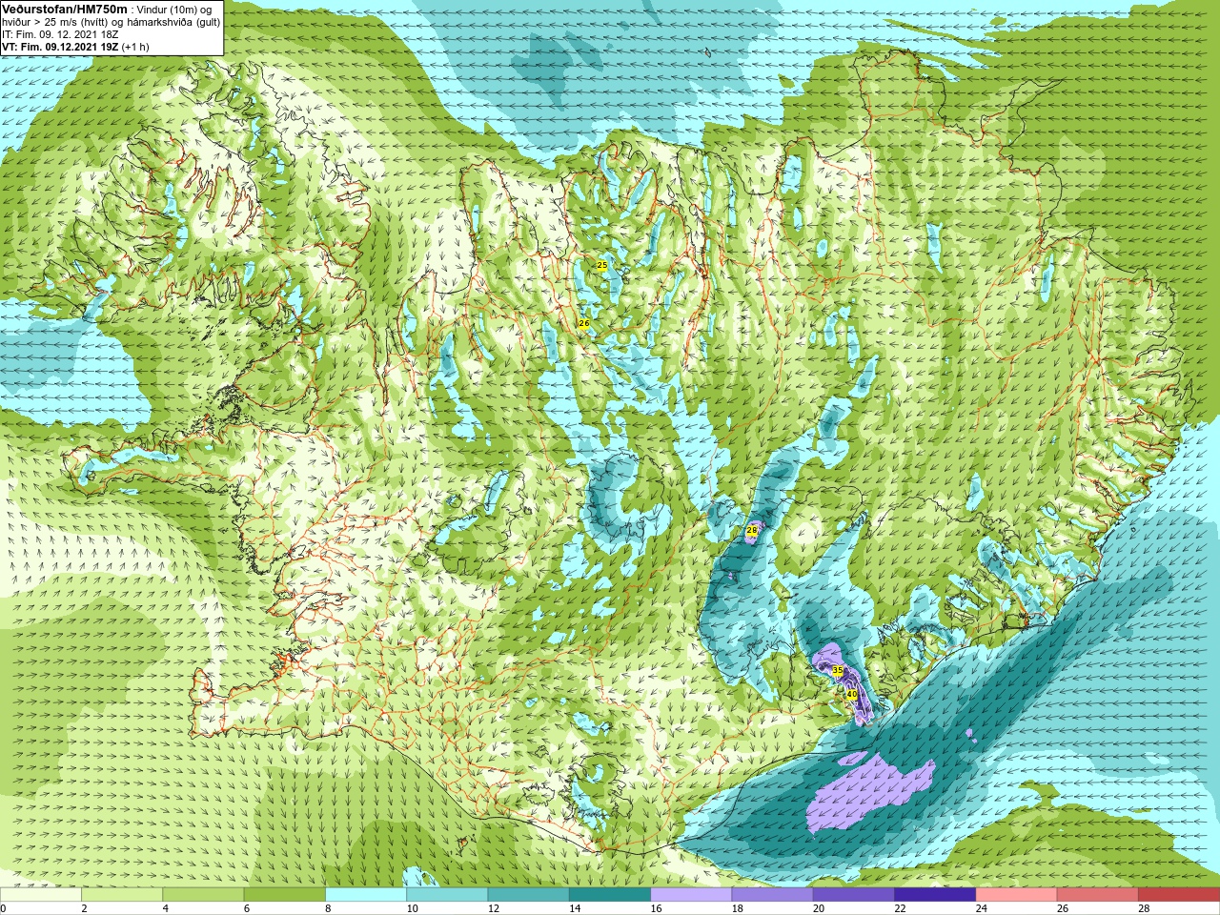Image resolution: width=1220 pixels, height=915 pixels.
Task: Select the 'VT: Fim. 09.12.2021 19Z' valid time text
Action: tap(60, 47)
